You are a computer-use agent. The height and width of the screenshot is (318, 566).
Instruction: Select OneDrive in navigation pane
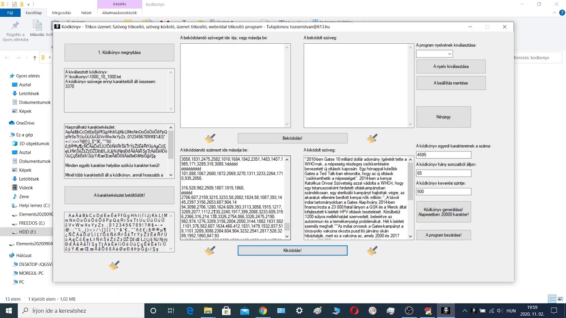[x=25, y=123]
